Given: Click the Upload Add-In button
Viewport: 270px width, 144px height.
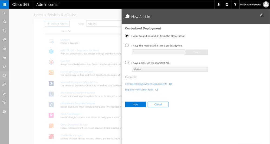Looking at the screenshot, I should tap(57, 24).
